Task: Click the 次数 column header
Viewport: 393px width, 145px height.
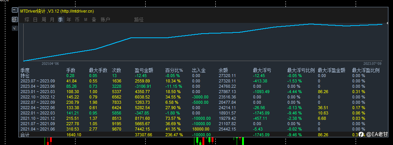Action: point(116,71)
